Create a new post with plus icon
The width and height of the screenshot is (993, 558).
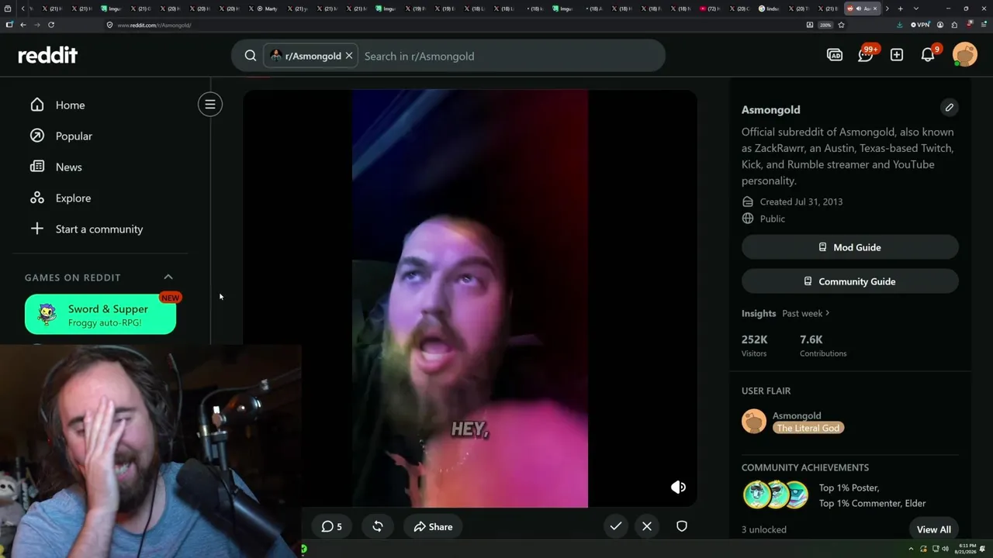(x=897, y=55)
